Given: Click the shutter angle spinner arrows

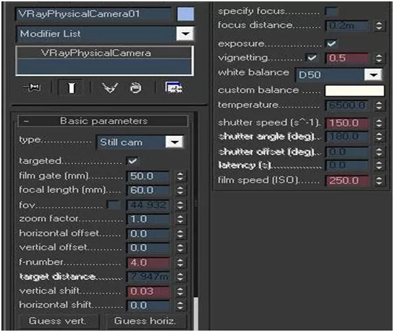Looking at the screenshot, I should pyautogui.click(x=379, y=137).
